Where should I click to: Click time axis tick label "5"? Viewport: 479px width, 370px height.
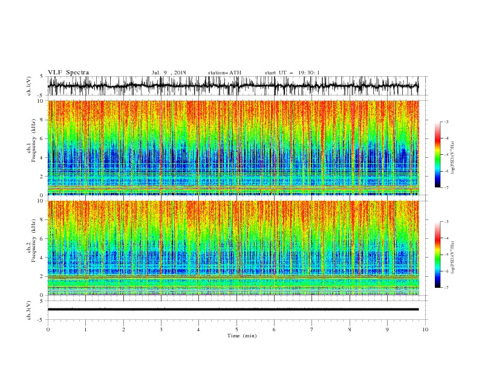pyautogui.click(x=236, y=329)
